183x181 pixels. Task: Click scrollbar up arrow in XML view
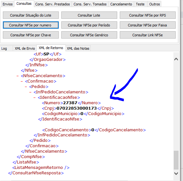[x=176, y=59]
